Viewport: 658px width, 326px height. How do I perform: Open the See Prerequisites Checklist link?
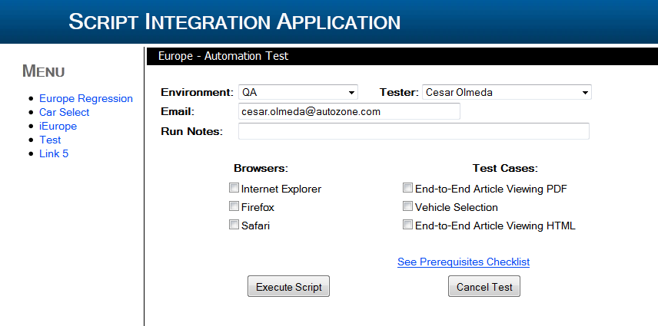coord(463,262)
